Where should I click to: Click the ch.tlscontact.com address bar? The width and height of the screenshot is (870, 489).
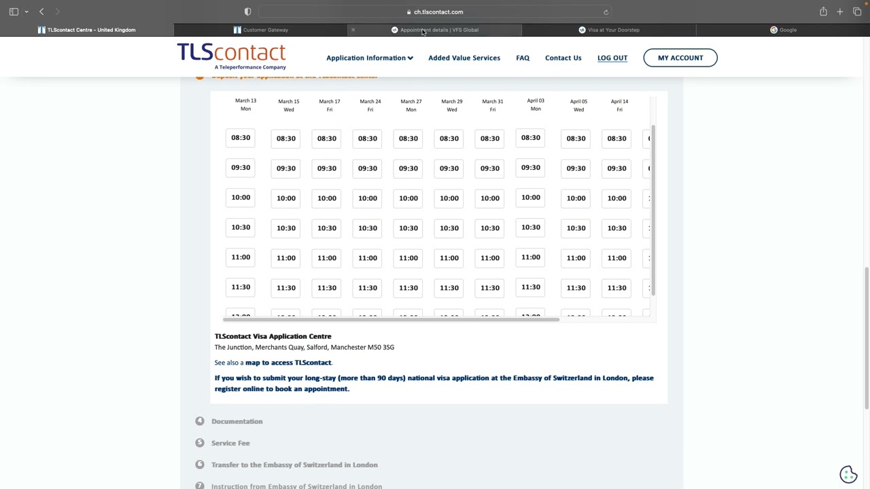[435, 12]
